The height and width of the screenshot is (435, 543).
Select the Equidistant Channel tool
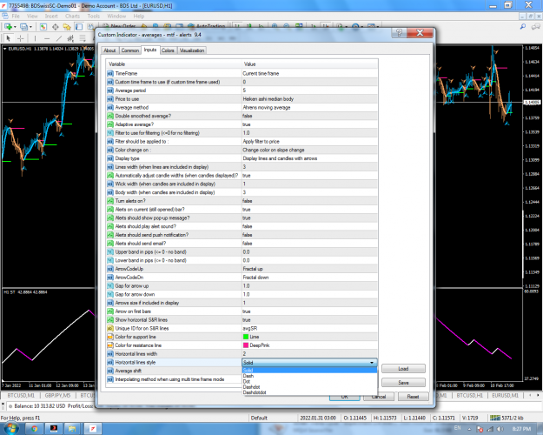pyautogui.click(x=70, y=38)
